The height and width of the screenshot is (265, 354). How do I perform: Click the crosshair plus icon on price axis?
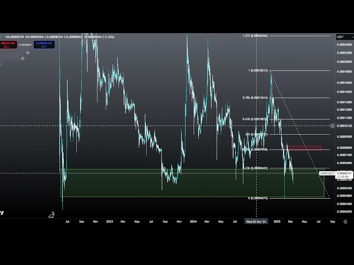coord(332,126)
